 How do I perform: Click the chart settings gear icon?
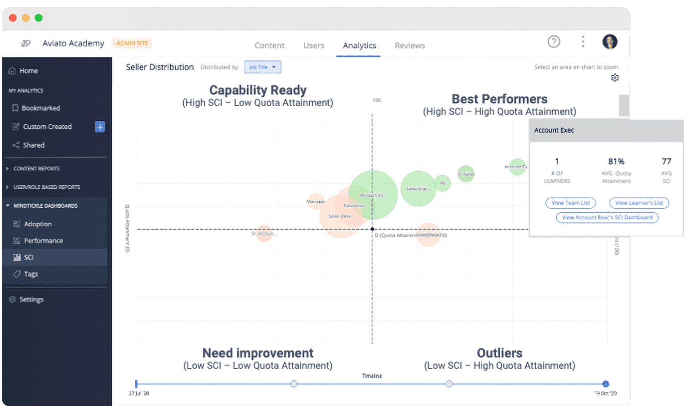(x=615, y=78)
